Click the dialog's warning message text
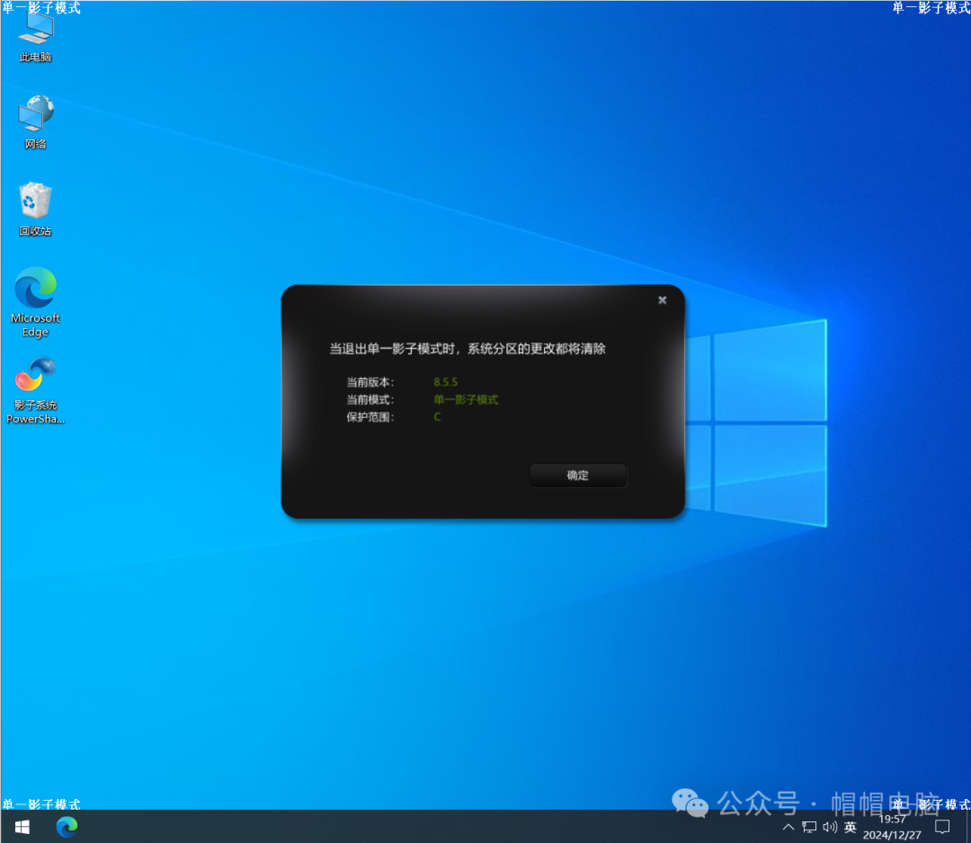This screenshot has width=971, height=843. click(468, 349)
